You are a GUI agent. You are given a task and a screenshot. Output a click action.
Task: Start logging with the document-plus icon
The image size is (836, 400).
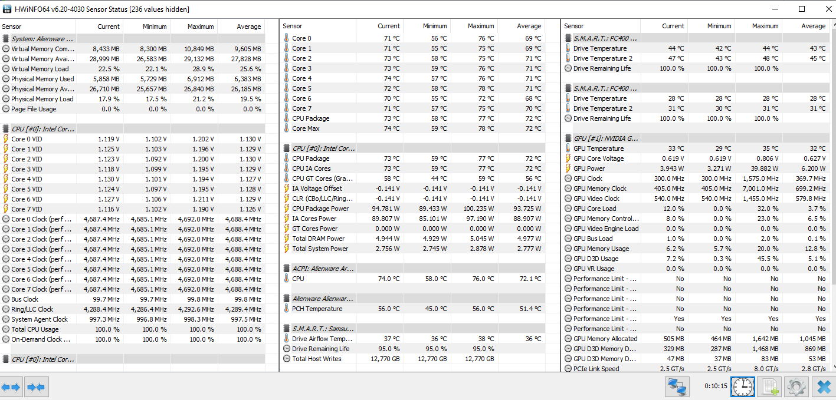tap(769, 387)
